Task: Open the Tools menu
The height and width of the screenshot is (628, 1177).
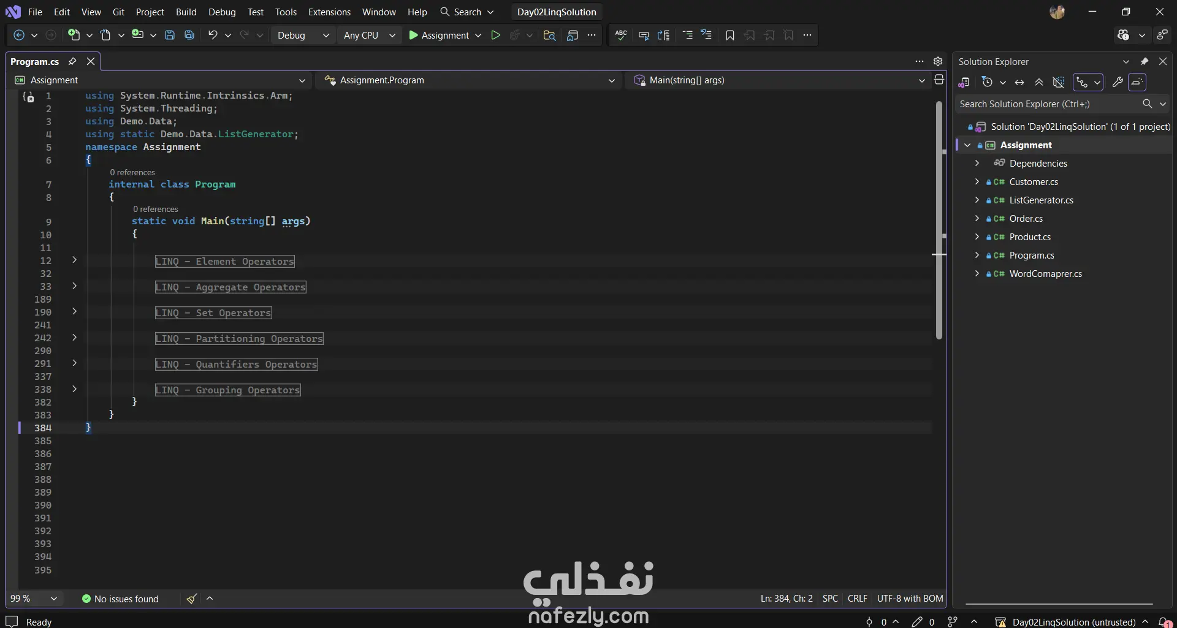Action: pyautogui.click(x=286, y=12)
